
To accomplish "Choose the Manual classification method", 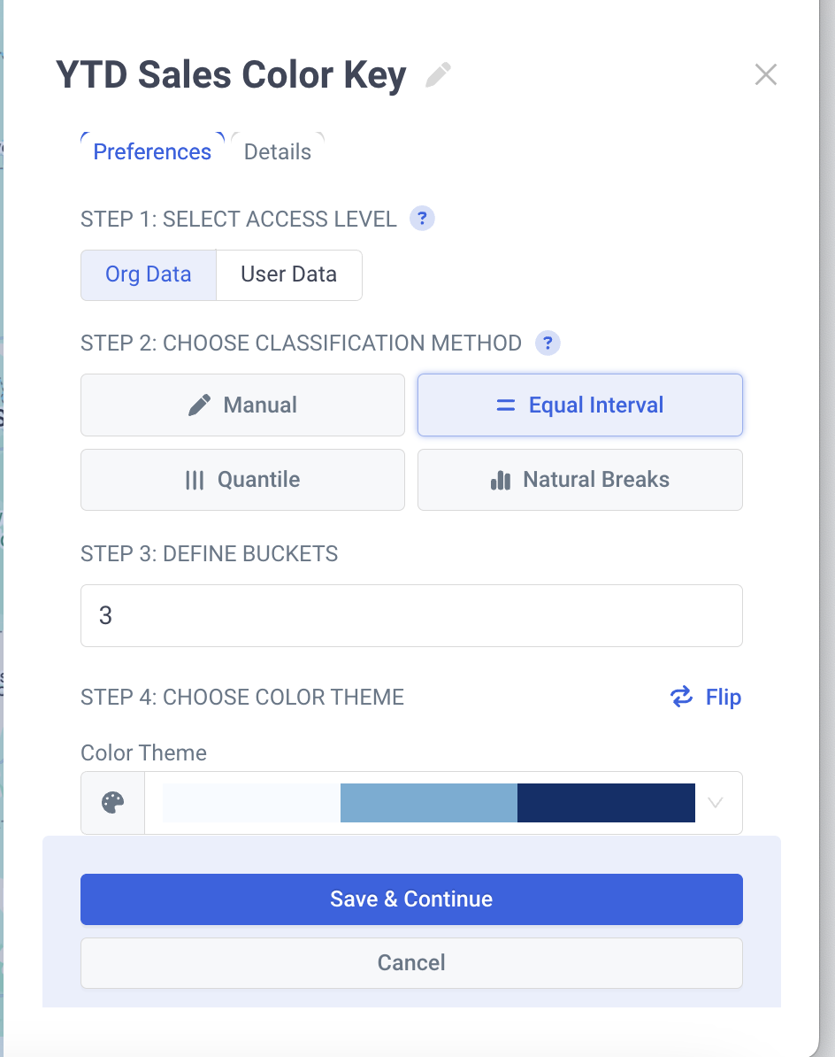I will pyautogui.click(x=242, y=405).
